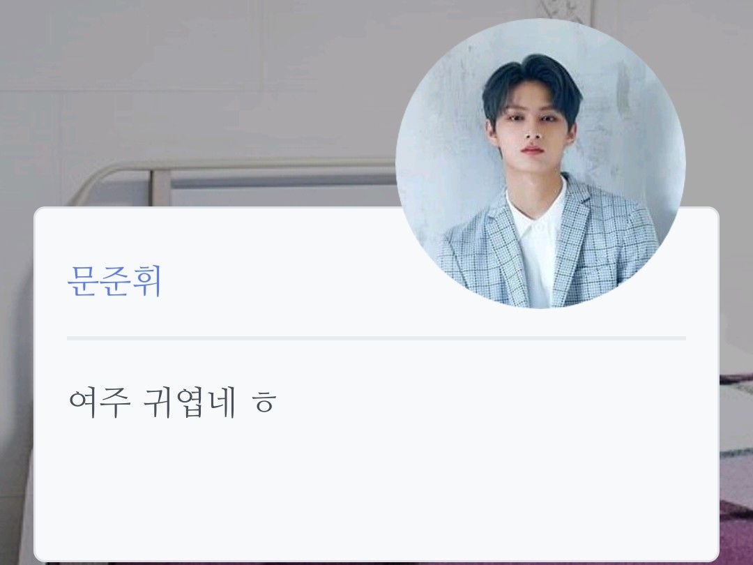Click the checkered blazer in profile picture

coord(605,250)
